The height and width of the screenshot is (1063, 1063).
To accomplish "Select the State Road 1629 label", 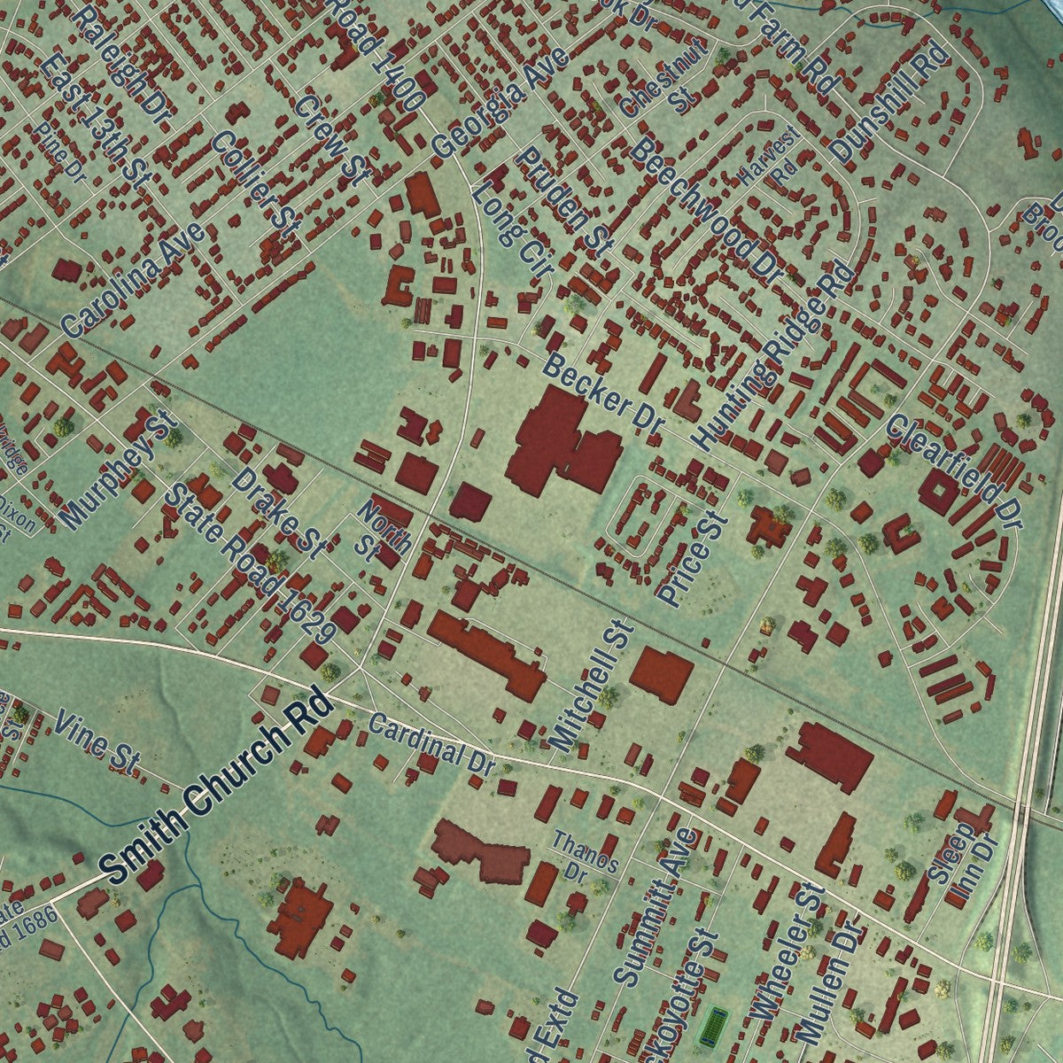I will point(250,563).
